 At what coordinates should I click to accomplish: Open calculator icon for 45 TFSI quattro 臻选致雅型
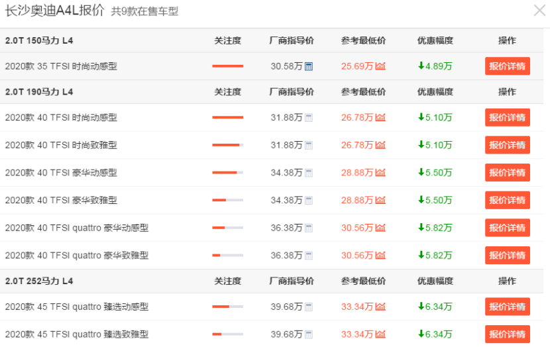309,334
